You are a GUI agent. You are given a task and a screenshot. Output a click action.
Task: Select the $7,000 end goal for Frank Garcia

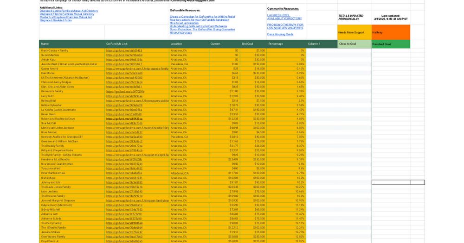pos(253,50)
